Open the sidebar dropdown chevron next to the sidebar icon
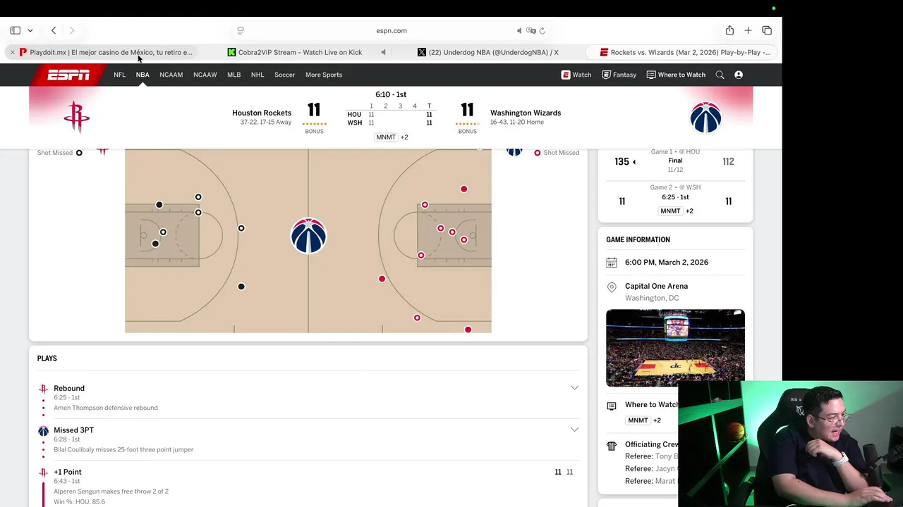Screen dimensions: 903x507 (x=30, y=30)
